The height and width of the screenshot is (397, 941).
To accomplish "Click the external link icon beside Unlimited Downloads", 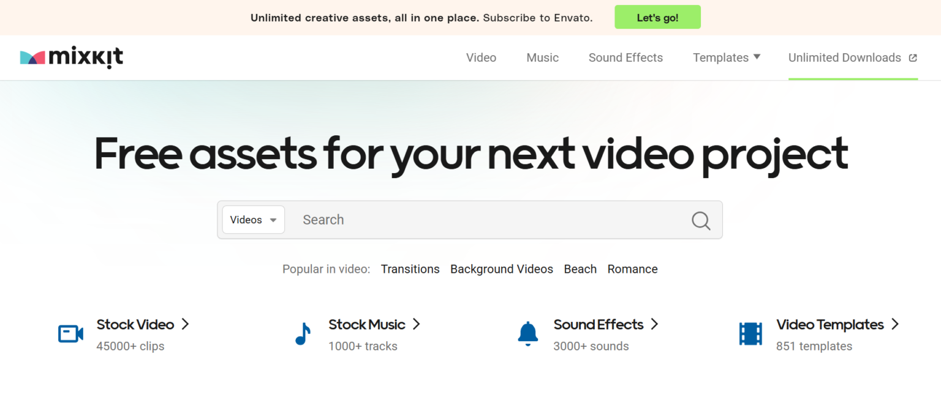I will tap(913, 58).
